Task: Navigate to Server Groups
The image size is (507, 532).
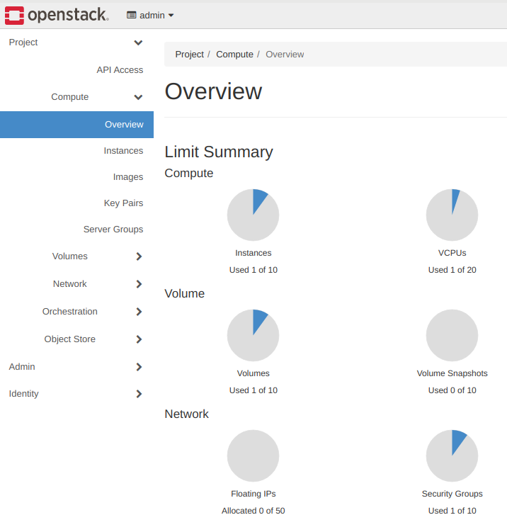Action: (x=113, y=230)
